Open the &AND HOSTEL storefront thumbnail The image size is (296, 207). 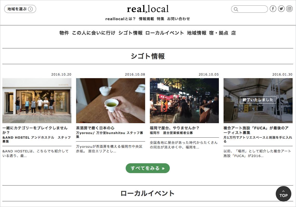click(37, 101)
